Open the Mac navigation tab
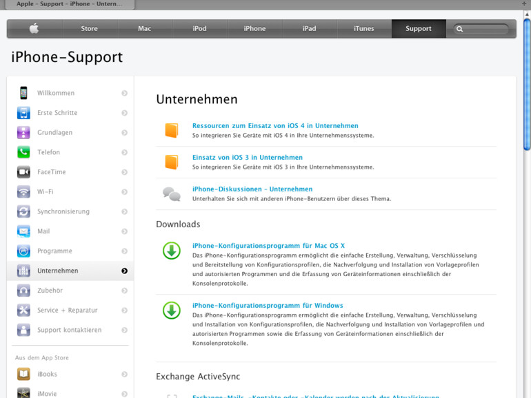This screenshot has height=398, width=531. pyautogui.click(x=145, y=28)
